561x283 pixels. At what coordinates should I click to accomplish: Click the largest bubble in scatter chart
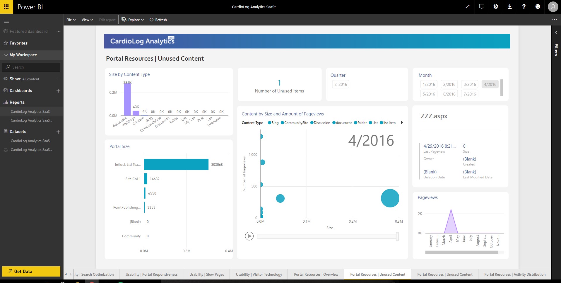[x=390, y=198]
